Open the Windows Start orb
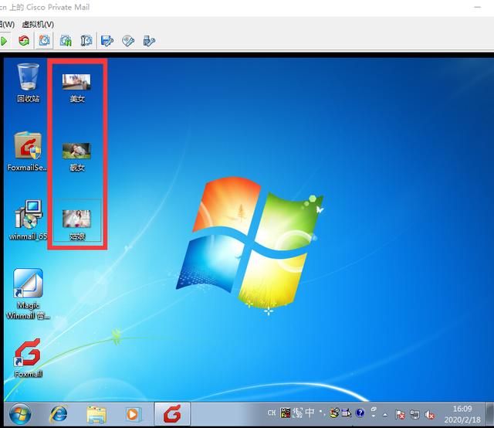Viewport: 494px width, 428px height. [x=20, y=414]
